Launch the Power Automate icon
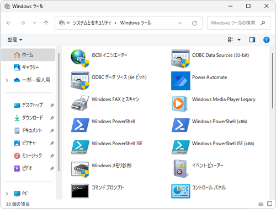The width and height of the screenshot is (276, 209). pos(181,81)
